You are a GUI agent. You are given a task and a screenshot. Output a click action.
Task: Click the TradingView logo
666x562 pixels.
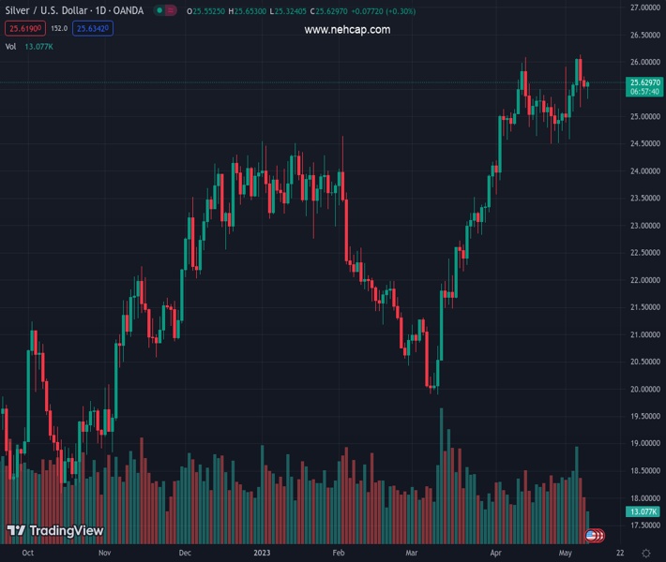(54, 531)
